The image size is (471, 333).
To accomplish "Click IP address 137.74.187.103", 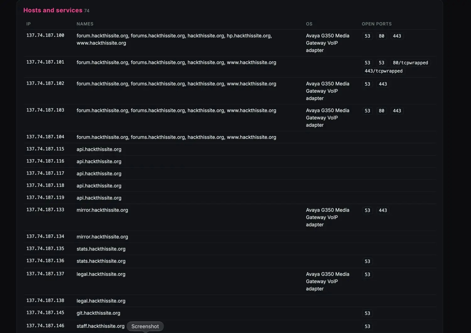I will (x=45, y=110).
